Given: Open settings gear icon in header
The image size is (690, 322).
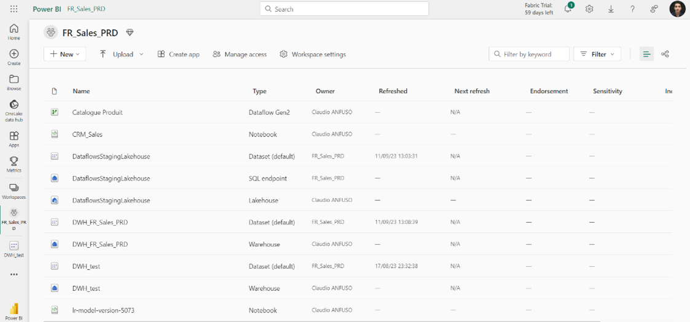Looking at the screenshot, I should point(589,9).
